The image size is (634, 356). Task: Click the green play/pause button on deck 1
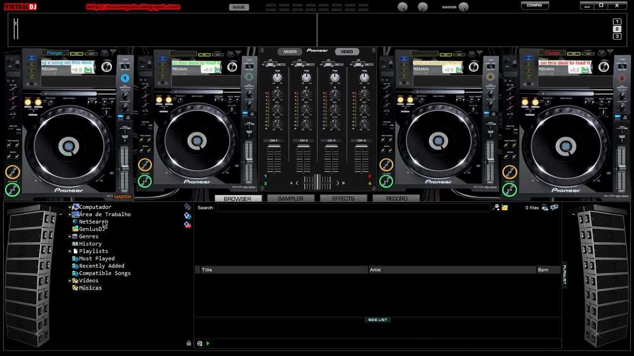click(x=12, y=189)
